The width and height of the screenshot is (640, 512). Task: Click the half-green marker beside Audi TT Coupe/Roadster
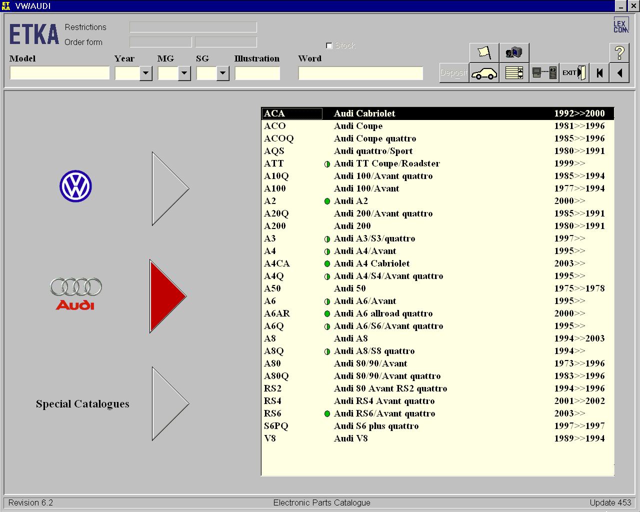point(327,164)
